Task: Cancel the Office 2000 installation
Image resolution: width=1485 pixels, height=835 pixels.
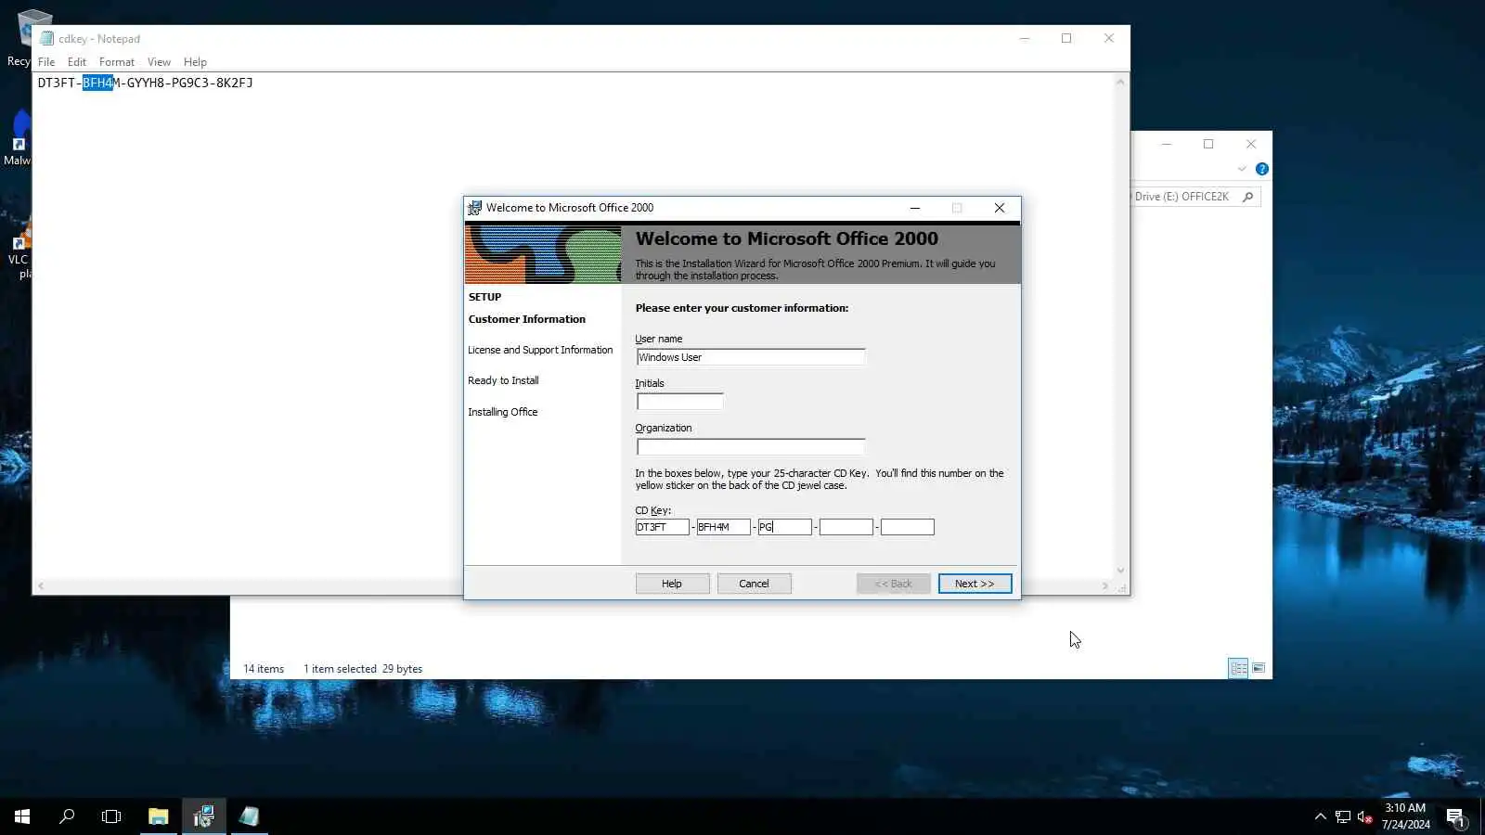Action: [x=754, y=584]
